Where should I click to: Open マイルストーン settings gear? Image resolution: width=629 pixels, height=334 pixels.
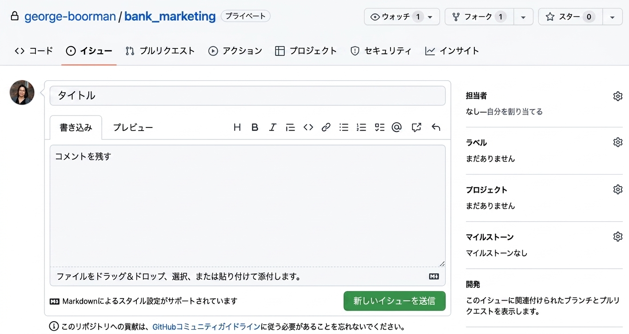617,236
